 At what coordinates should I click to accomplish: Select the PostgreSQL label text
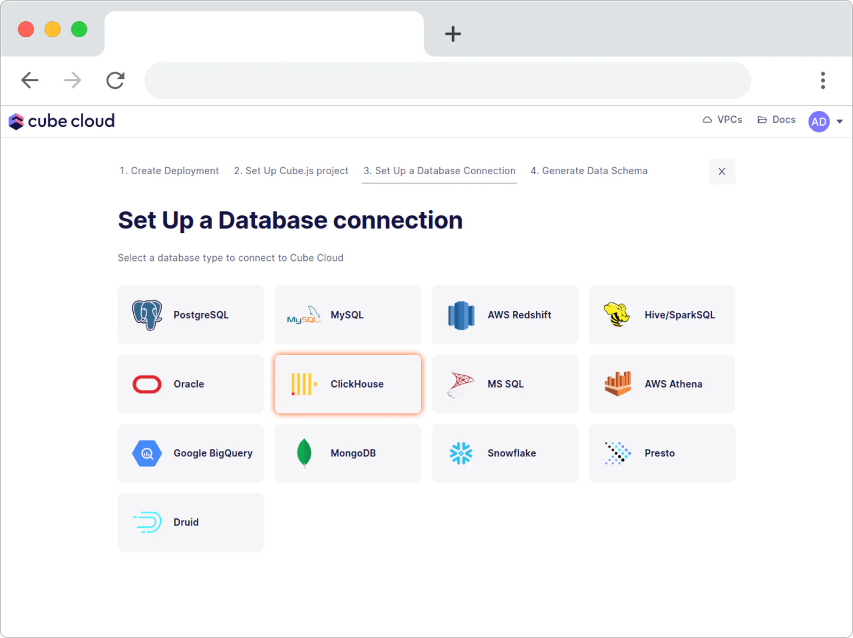click(201, 315)
